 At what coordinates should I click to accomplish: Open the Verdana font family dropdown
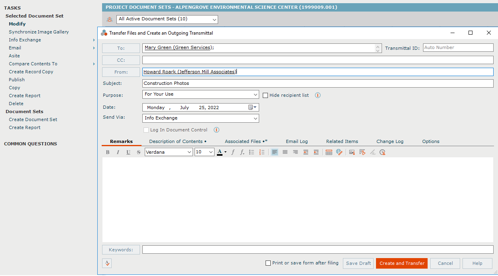click(x=169, y=152)
